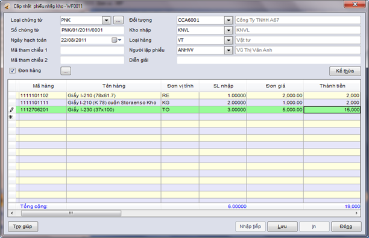Open the Đối tượng CCA6001 dropdown
The width and height of the screenshot is (369, 238).
[229, 21]
